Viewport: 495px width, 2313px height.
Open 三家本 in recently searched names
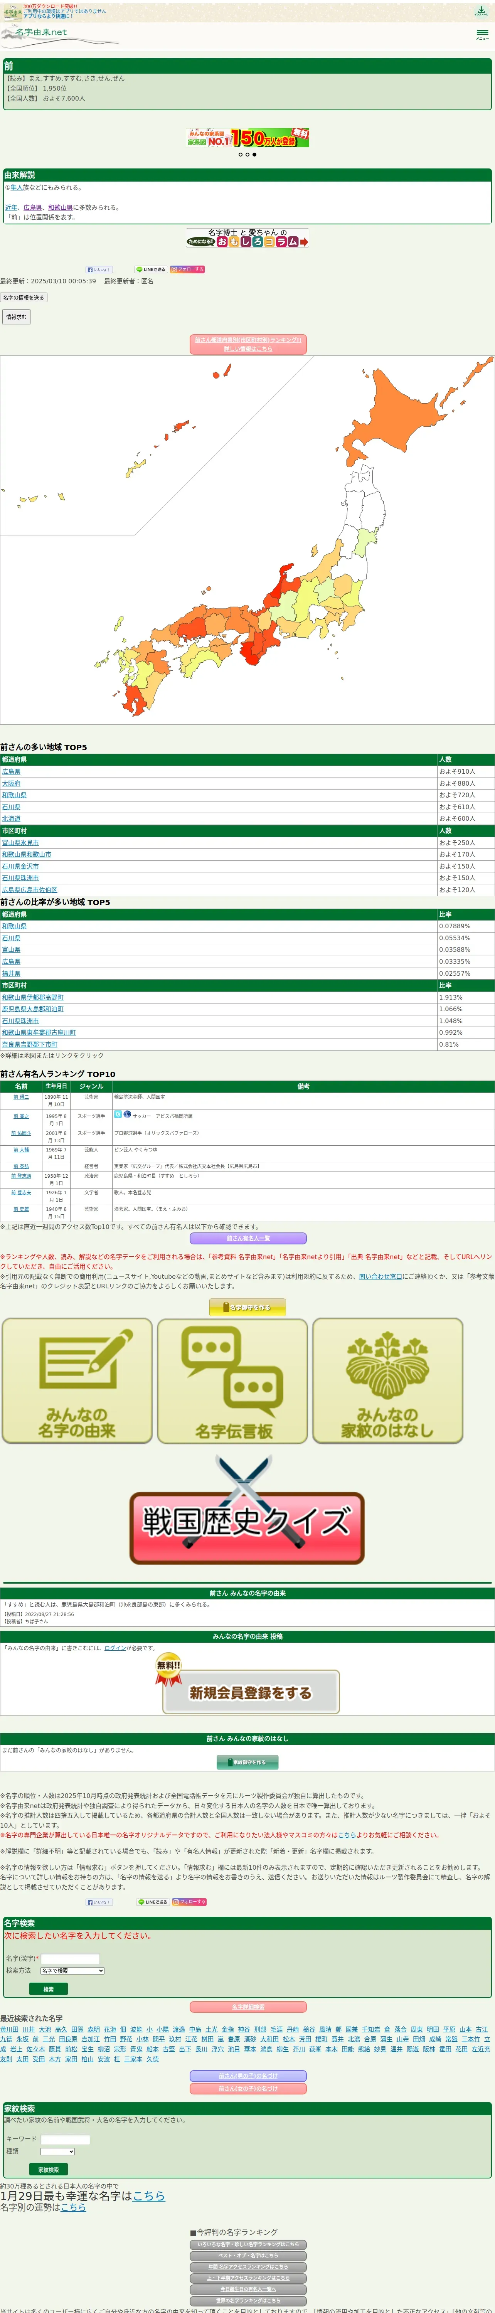pos(133,2059)
